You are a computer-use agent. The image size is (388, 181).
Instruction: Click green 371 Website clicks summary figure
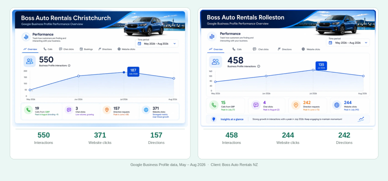(x=100, y=135)
